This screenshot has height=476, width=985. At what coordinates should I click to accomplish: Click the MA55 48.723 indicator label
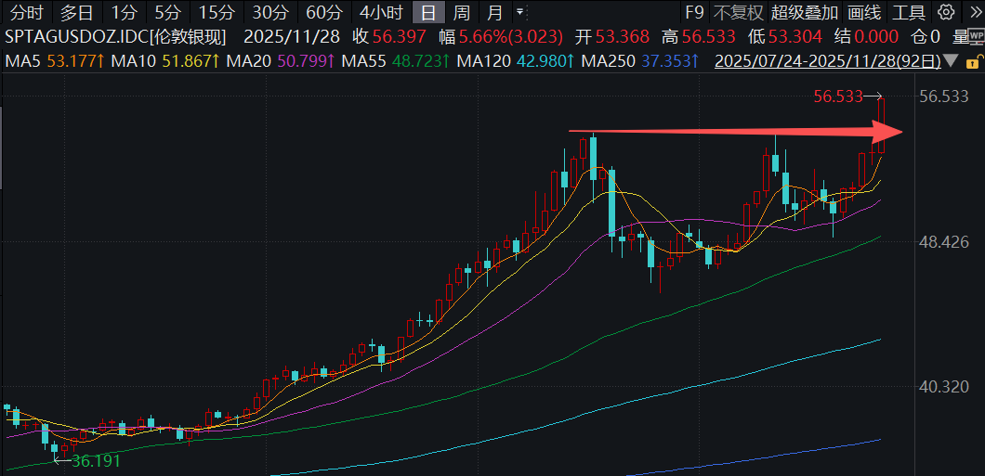point(396,61)
